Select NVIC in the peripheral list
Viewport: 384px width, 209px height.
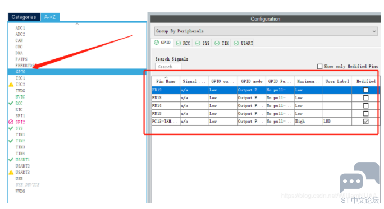[20, 97]
